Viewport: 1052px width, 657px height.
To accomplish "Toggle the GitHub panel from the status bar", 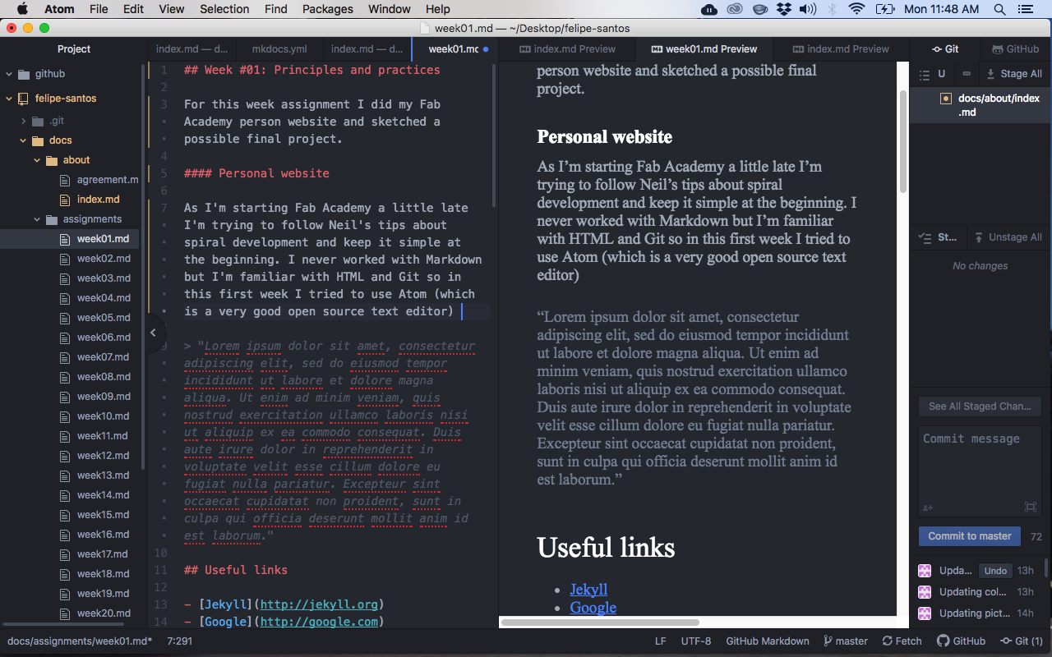I will (962, 641).
